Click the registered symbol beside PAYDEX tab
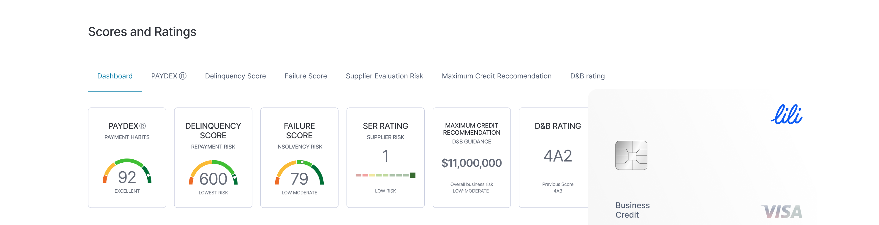The image size is (879, 225). coord(183,76)
